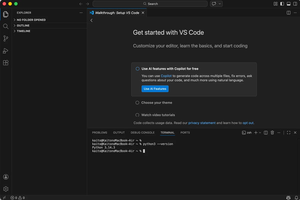This screenshot has height=200, width=300.
Task: Kill the terminal with trash icon
Action: (272, 133)
